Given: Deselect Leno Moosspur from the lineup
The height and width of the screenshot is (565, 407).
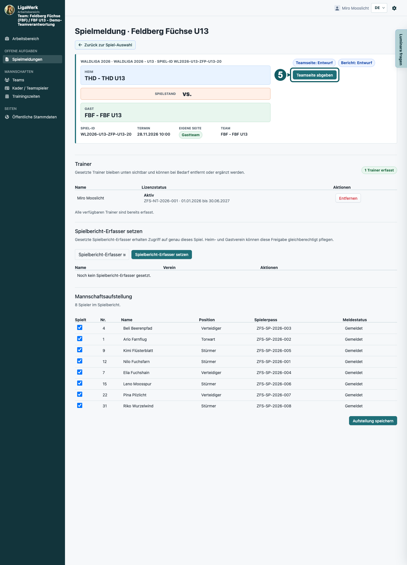Looking at the screenshot, I should tap(80, 383).
